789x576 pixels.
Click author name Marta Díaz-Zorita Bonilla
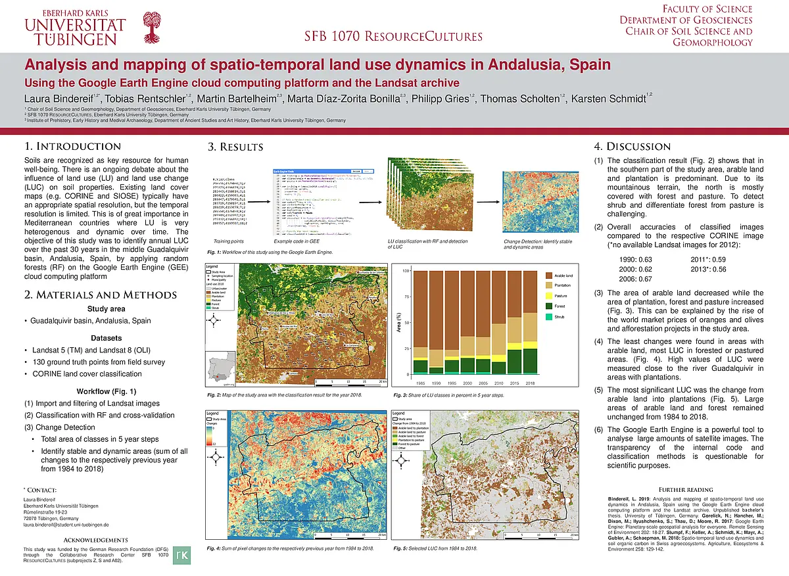pos(345,99)
